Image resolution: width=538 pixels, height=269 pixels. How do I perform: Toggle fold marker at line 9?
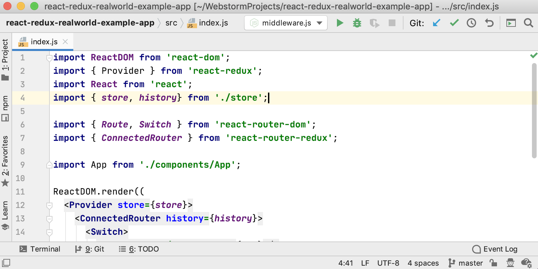(49, 165)
